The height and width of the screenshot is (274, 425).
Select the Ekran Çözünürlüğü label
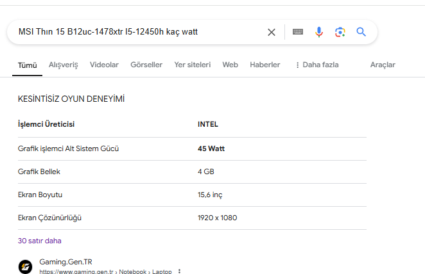click(49, 218)
